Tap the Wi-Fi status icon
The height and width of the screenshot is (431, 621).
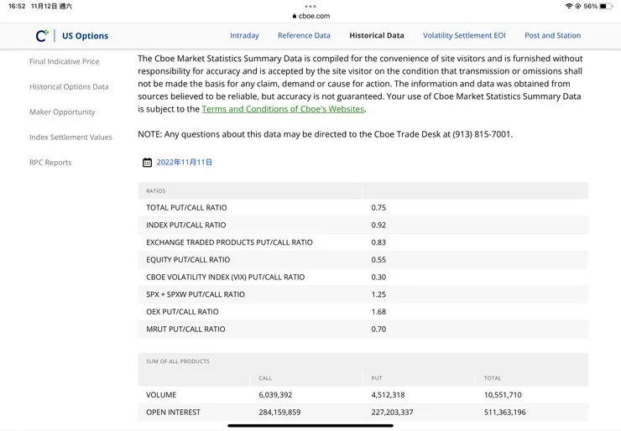pos(569,6)
